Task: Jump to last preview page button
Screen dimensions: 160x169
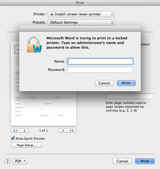Action: [72, 131]
